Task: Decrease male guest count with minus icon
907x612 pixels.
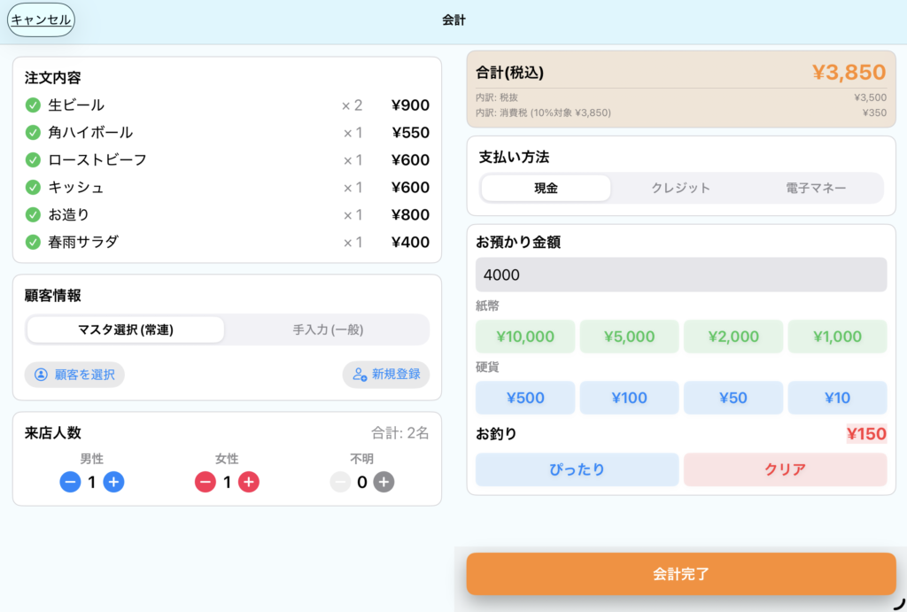Action: coord(70,482)
